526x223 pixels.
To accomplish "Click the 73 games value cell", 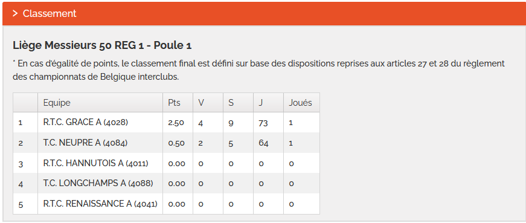I will [x=263, y=123].
